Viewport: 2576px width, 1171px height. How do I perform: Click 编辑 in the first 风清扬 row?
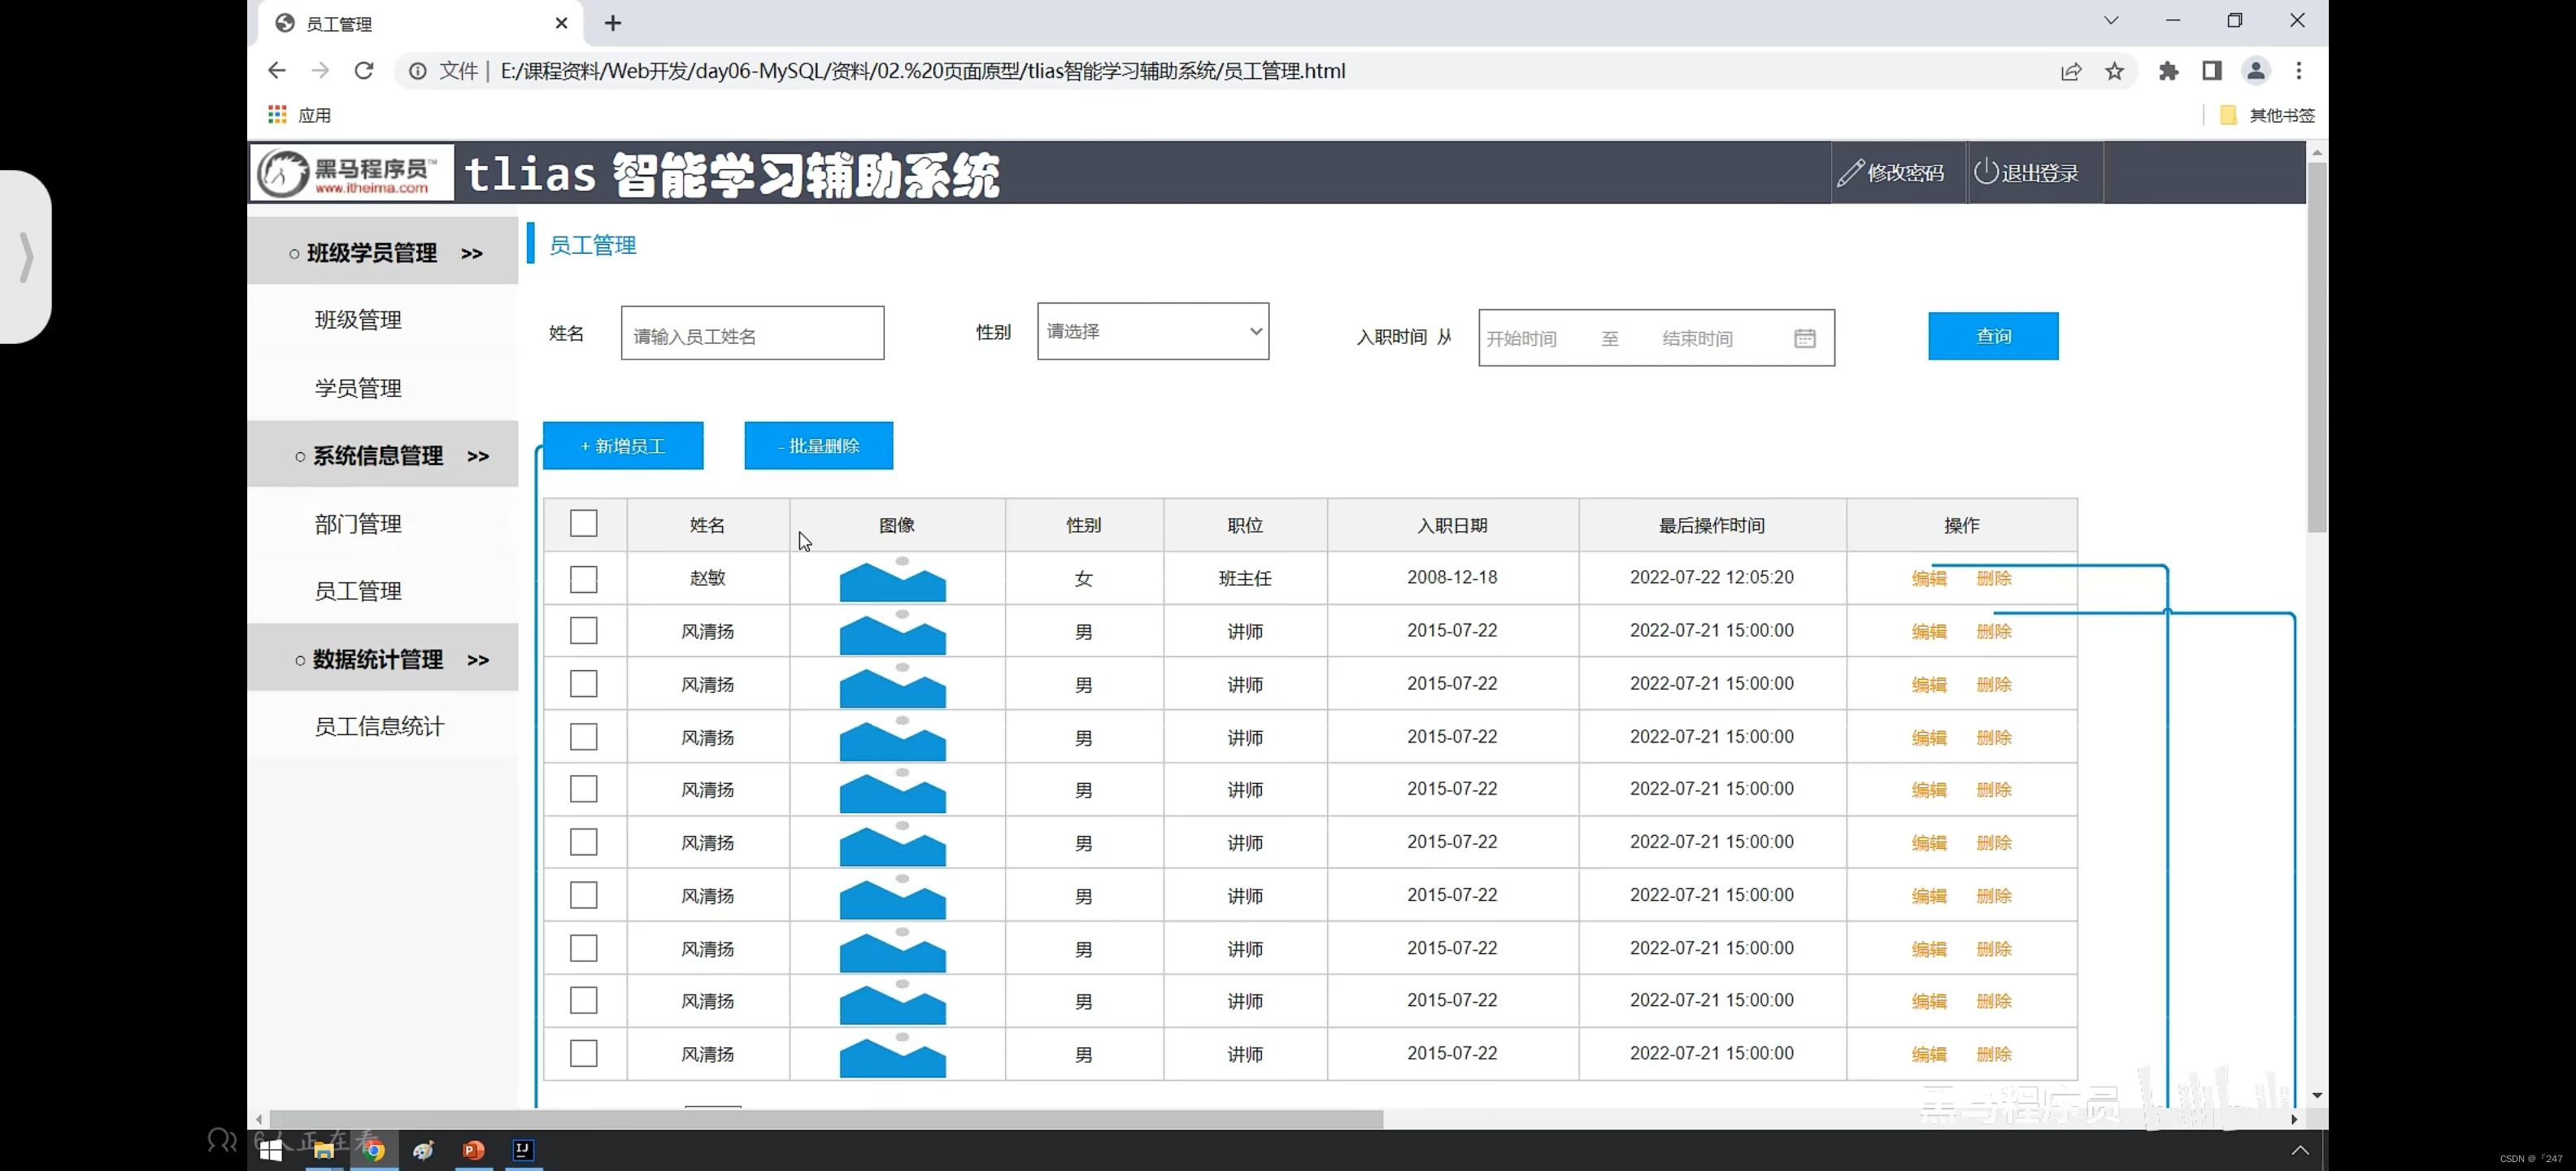1929,632
